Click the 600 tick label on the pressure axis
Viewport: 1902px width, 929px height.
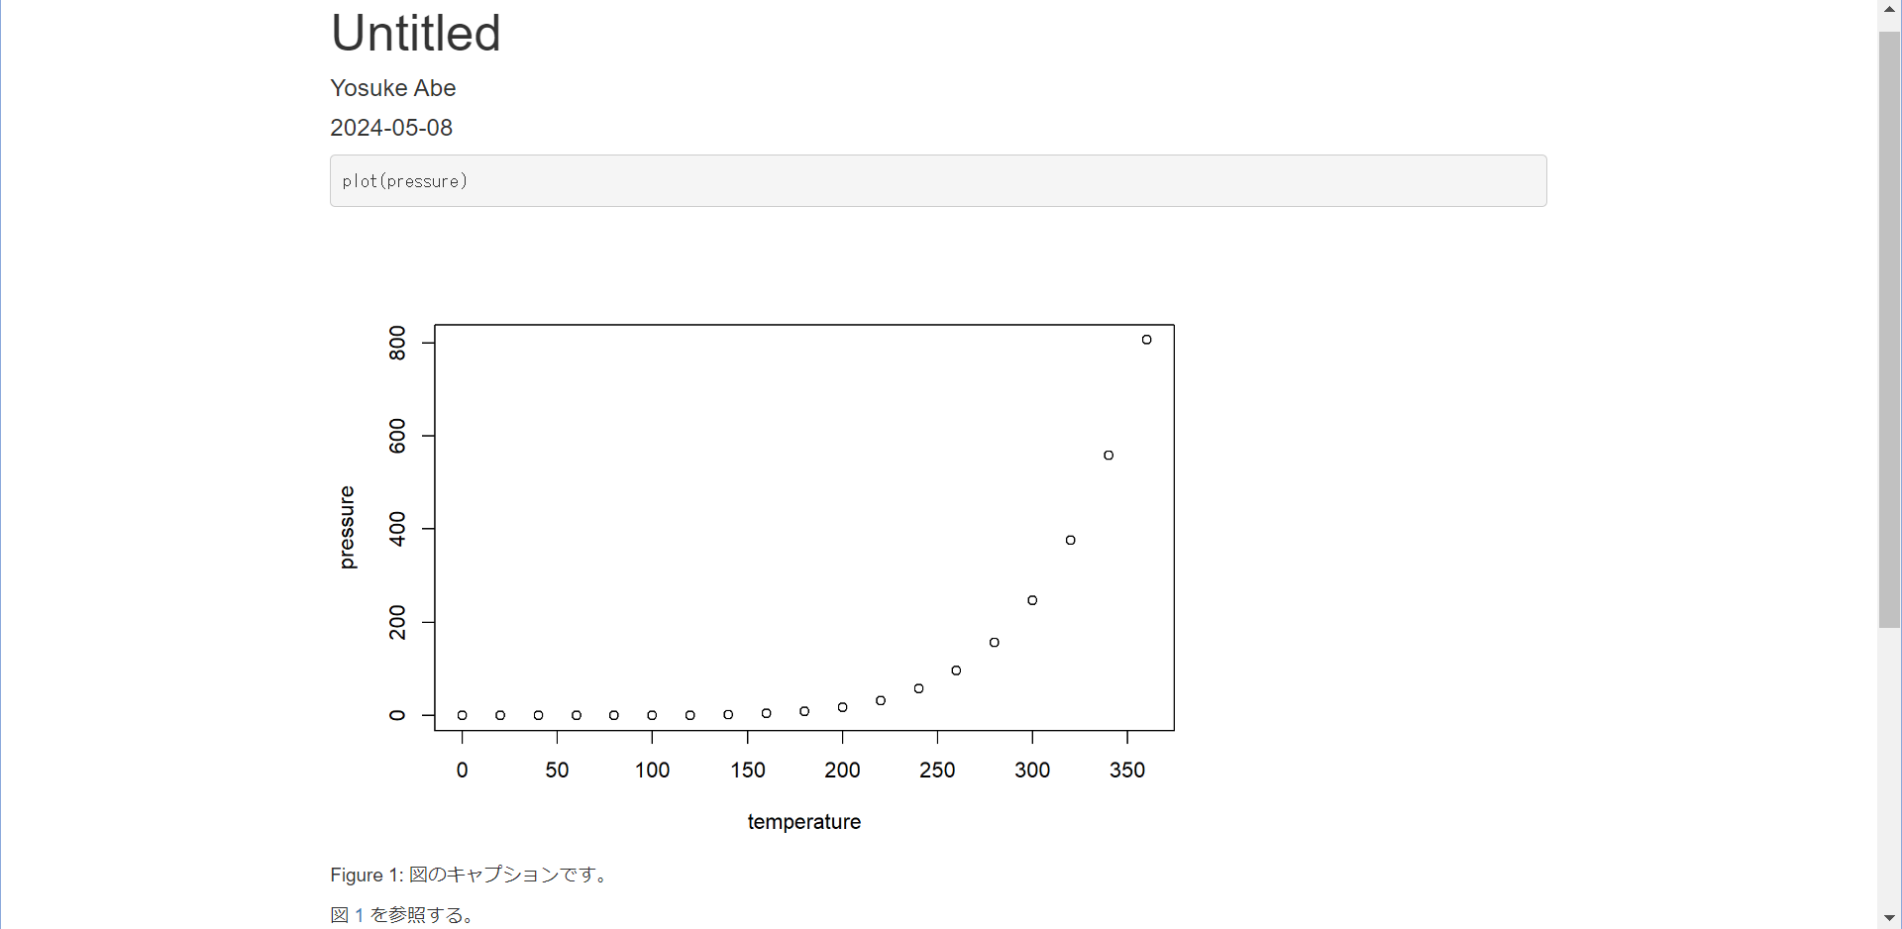(397, 436)
